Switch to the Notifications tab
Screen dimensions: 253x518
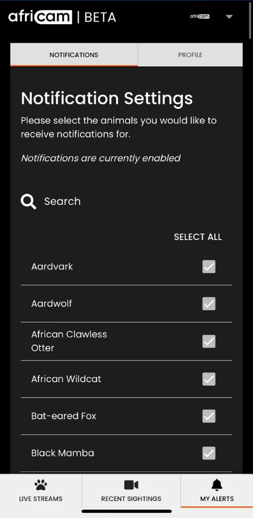[74, 55]
